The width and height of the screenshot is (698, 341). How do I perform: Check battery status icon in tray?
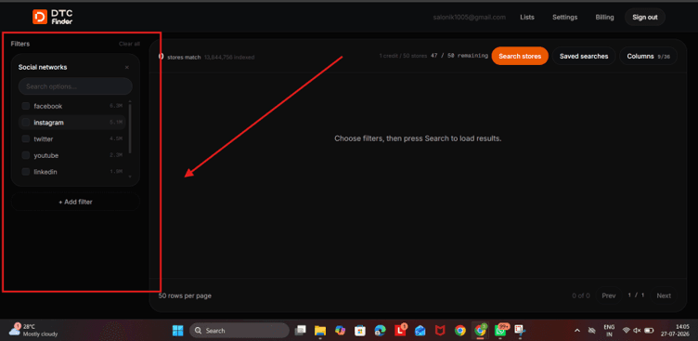click(x=649, y=331)
